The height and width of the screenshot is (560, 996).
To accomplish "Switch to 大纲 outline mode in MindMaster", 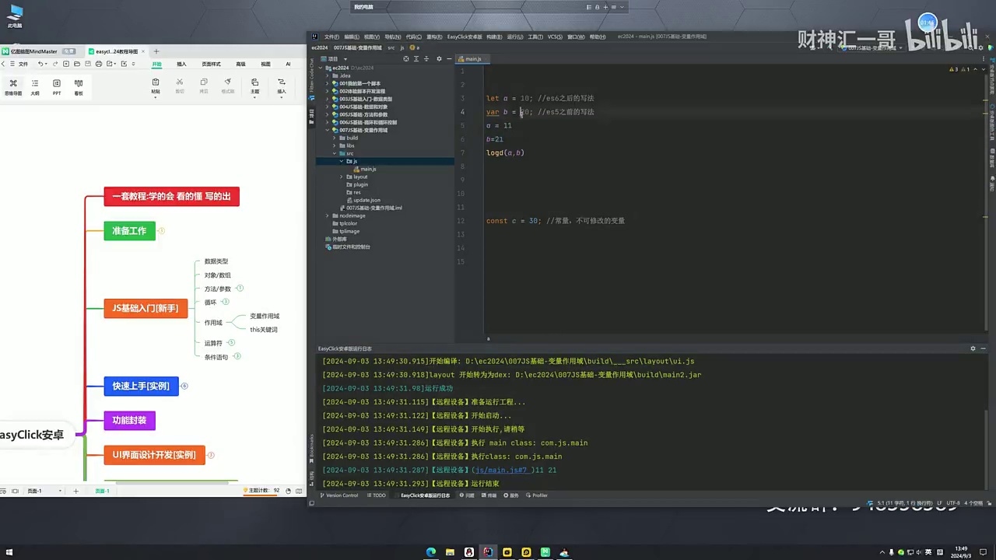I will click(x=35, y=87).
